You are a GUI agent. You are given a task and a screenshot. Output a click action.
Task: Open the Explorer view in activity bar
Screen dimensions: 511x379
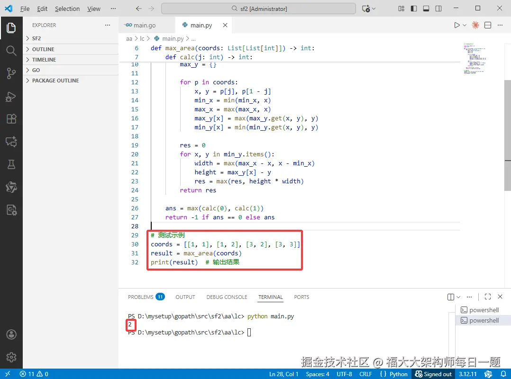coord(11,27)
